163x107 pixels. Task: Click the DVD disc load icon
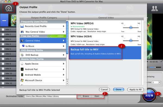[x=9, y=9]
